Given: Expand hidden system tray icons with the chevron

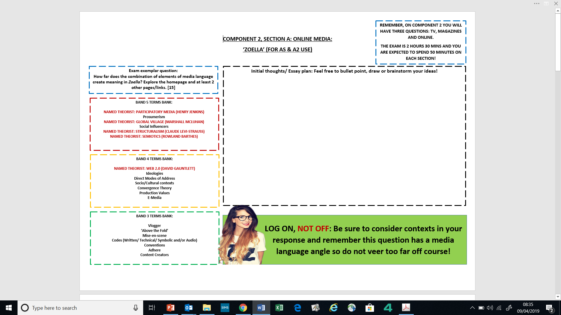Looking at the screenshot, I should point(472,308).
